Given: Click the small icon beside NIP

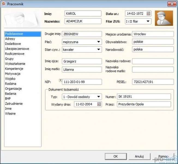Looking at the screenshot, I should click(60, 80).
